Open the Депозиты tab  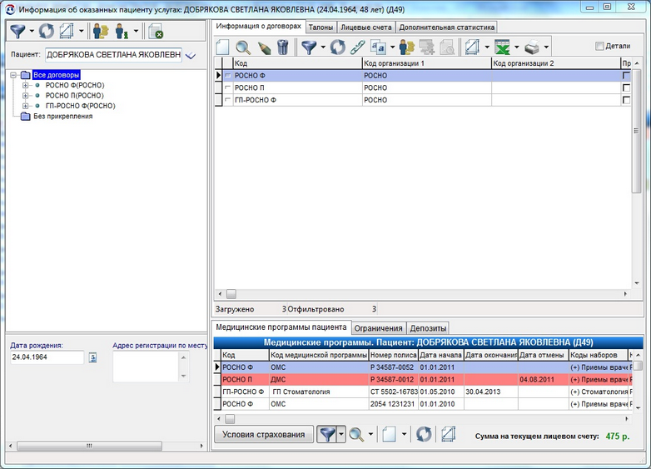pyautogui.click(x=428, y=328)
